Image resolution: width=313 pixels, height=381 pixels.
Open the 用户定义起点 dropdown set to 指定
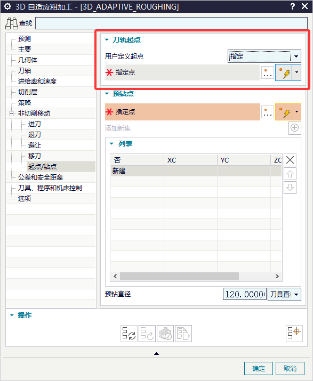tap(264, 56)
